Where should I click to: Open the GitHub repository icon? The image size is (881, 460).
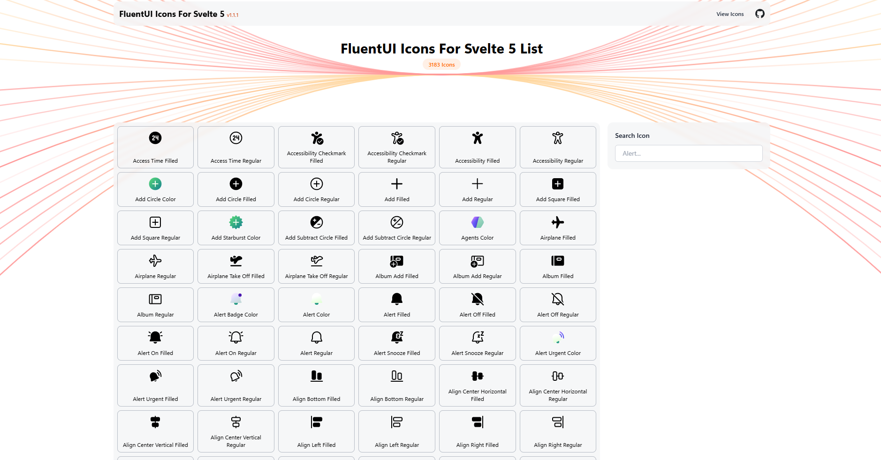759,14
